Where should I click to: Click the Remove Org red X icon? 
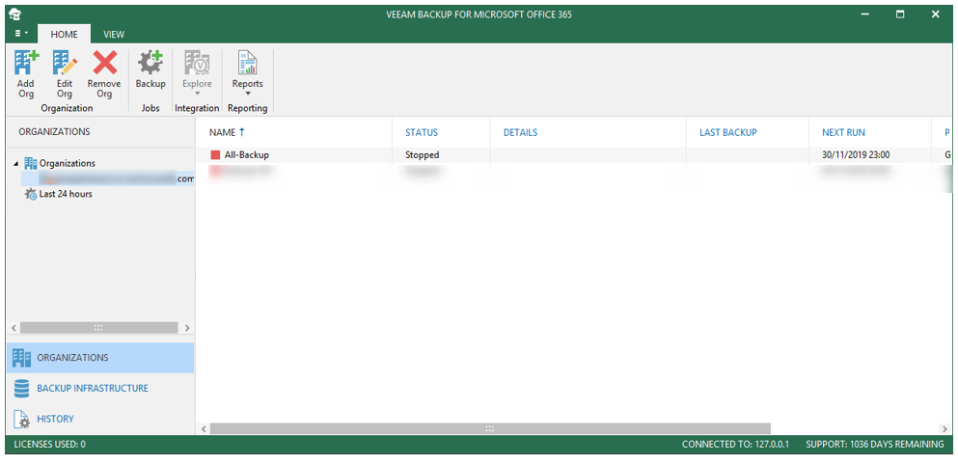coord(104,64)
